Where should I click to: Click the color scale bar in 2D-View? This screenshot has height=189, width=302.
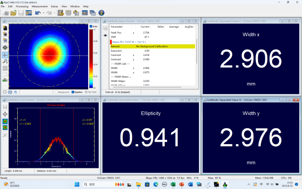(91, 59)
